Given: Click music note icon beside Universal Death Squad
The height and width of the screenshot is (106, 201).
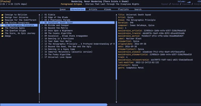Looking at the screenshot, I should pos(42,23).
